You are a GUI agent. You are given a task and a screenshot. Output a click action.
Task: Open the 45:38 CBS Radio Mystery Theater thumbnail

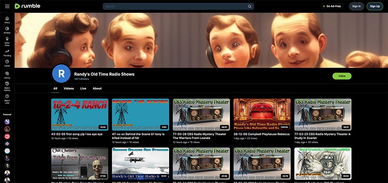[x=201, y=164]
